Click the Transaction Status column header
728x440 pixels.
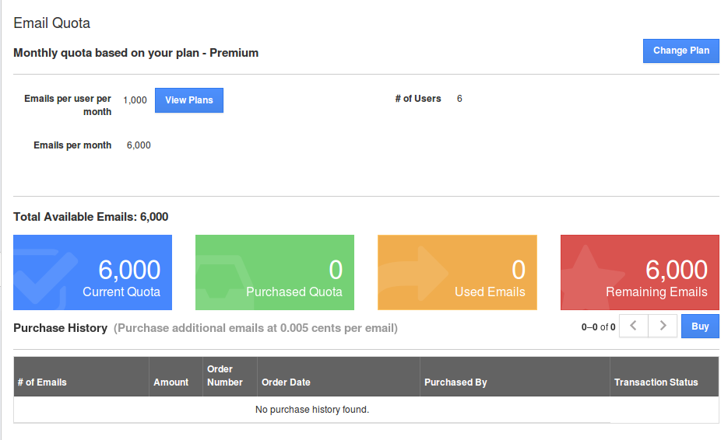656,382
